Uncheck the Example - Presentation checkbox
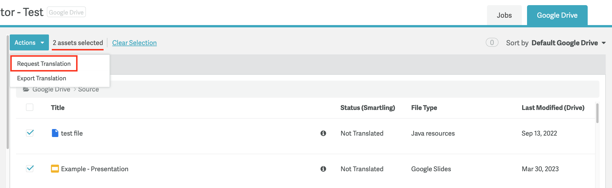 coord(30,169)
